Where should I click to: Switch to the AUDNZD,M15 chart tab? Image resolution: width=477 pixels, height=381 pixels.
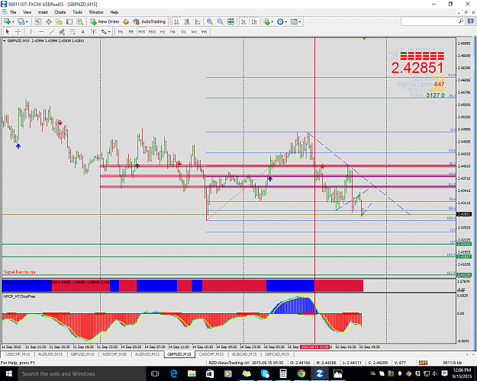(x=147, y=354)
